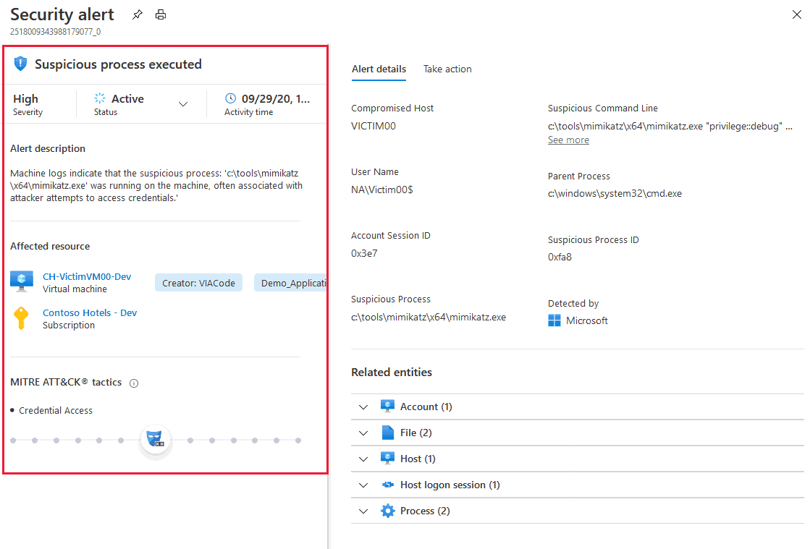Click the Creator: VIACode tag
This screenshot has width=810, height=549.
pos(198,283)
